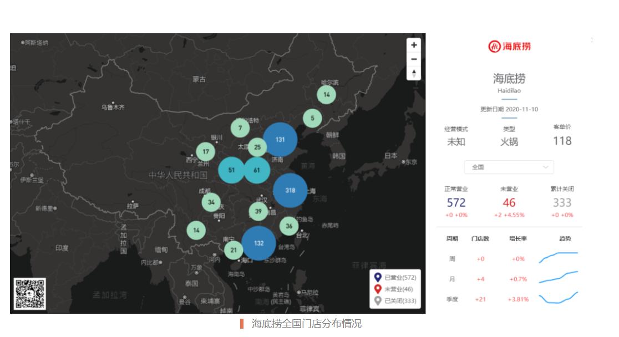This screenshot has width=619, height=337.
Task: Click the update date 2020-11-10 text
Action: [508, 109]
